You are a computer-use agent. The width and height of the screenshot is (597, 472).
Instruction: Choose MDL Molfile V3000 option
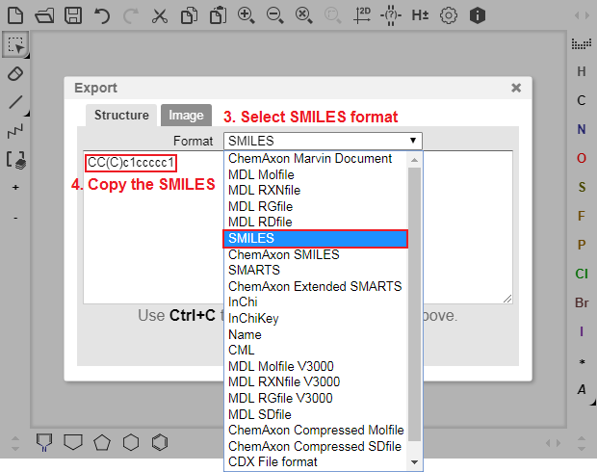point(316,366)
